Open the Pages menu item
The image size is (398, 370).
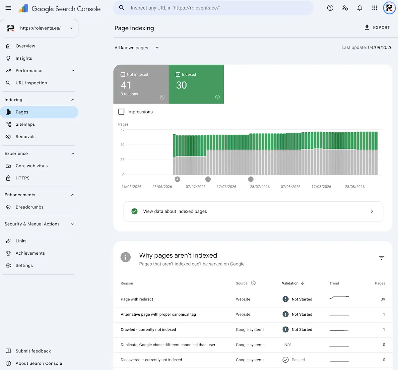click(39, 112)
